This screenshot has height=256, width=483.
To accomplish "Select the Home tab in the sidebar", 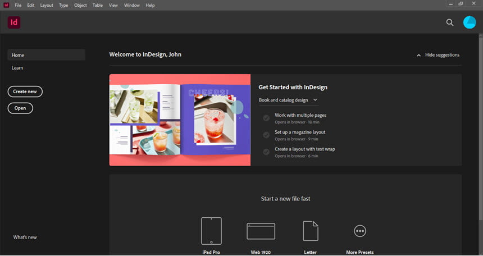I will [x=47, y=55].
